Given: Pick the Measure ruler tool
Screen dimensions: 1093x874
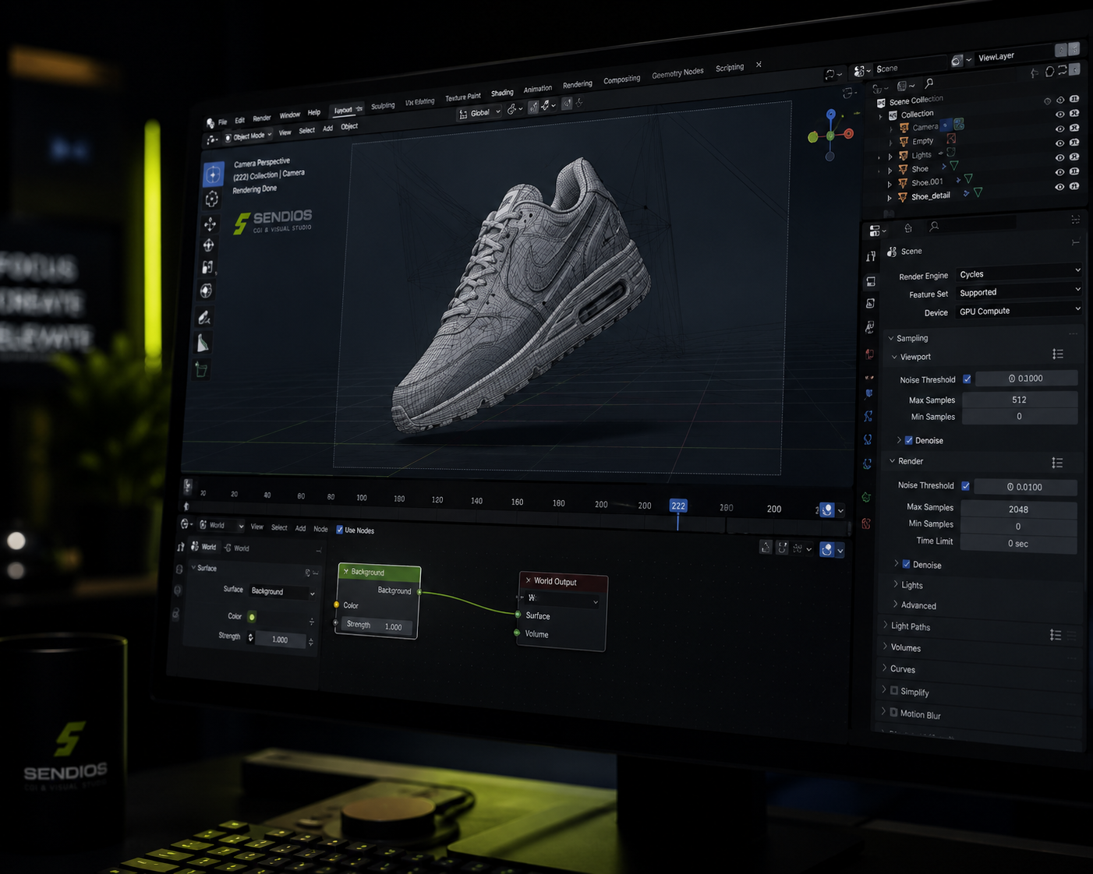Looking at the screenshot, I should tap(203, 343).
